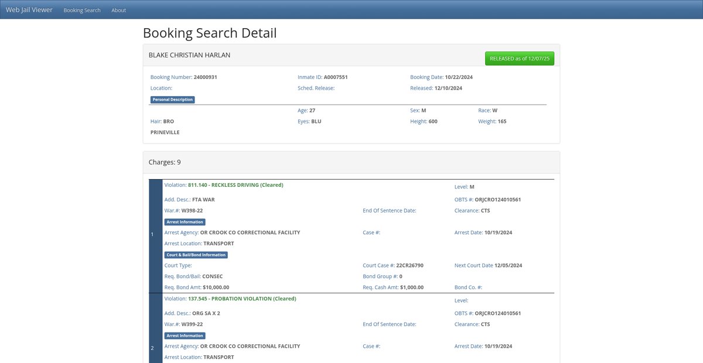
Task: Open the About page in navbar
Action: (x=118, y=10)
